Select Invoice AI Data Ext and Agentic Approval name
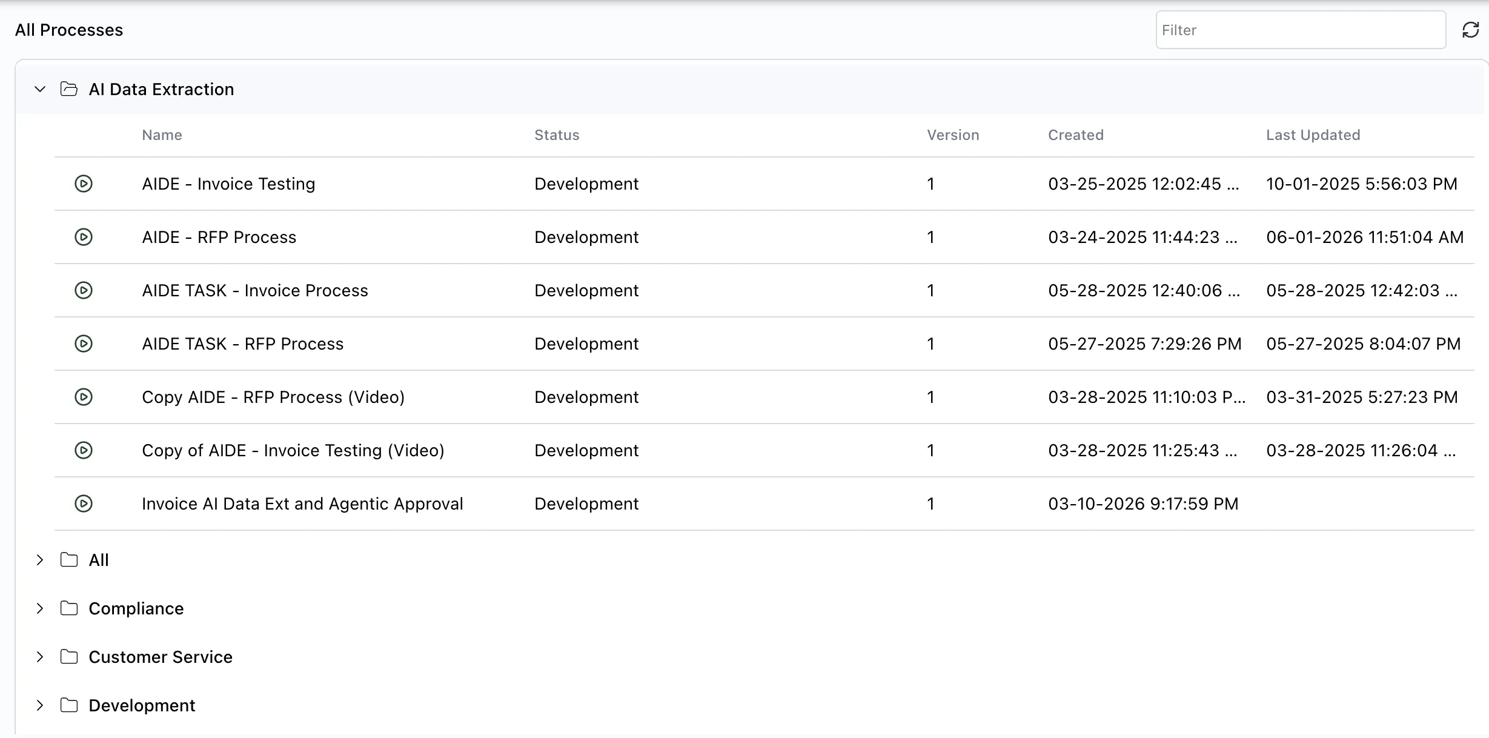Screen dimensions: 1489x738 tap(302, 504)
